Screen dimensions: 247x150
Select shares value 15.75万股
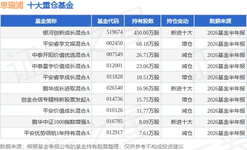[148, 100]
